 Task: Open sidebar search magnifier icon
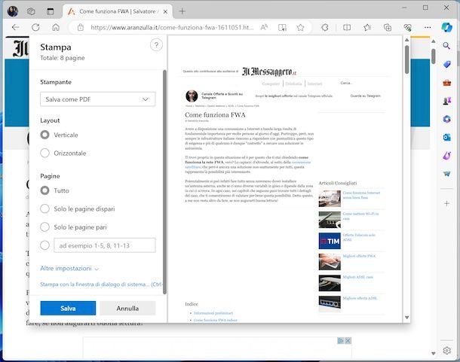(446, 46)
